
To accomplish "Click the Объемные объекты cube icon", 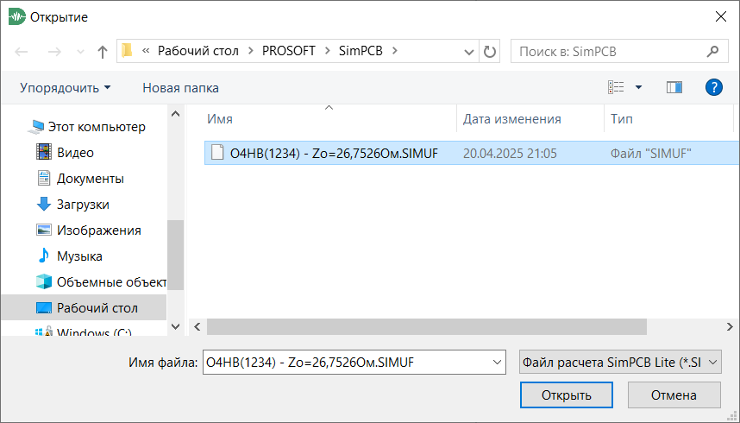I will click(x=44, y=281).
